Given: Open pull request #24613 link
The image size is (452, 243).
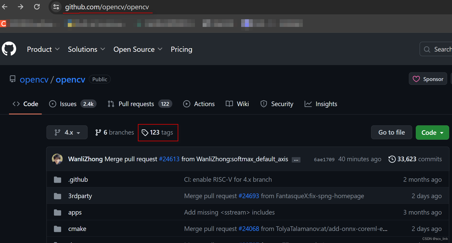Looking at the screenshot, I should tap(169, 159).
